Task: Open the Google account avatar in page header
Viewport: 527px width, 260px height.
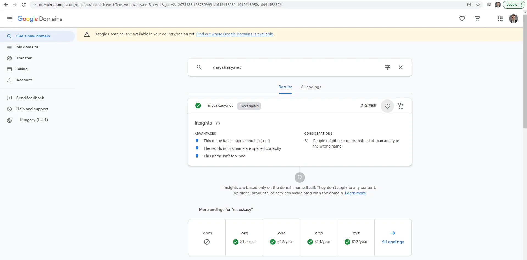Action: [514, 19]
